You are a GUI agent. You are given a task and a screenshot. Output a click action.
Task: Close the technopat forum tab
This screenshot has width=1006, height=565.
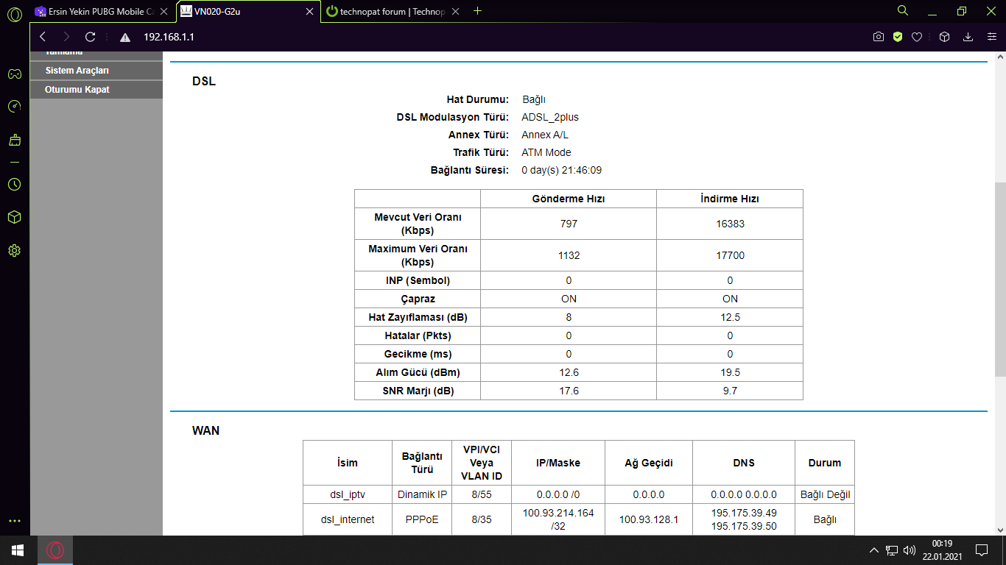456,12
